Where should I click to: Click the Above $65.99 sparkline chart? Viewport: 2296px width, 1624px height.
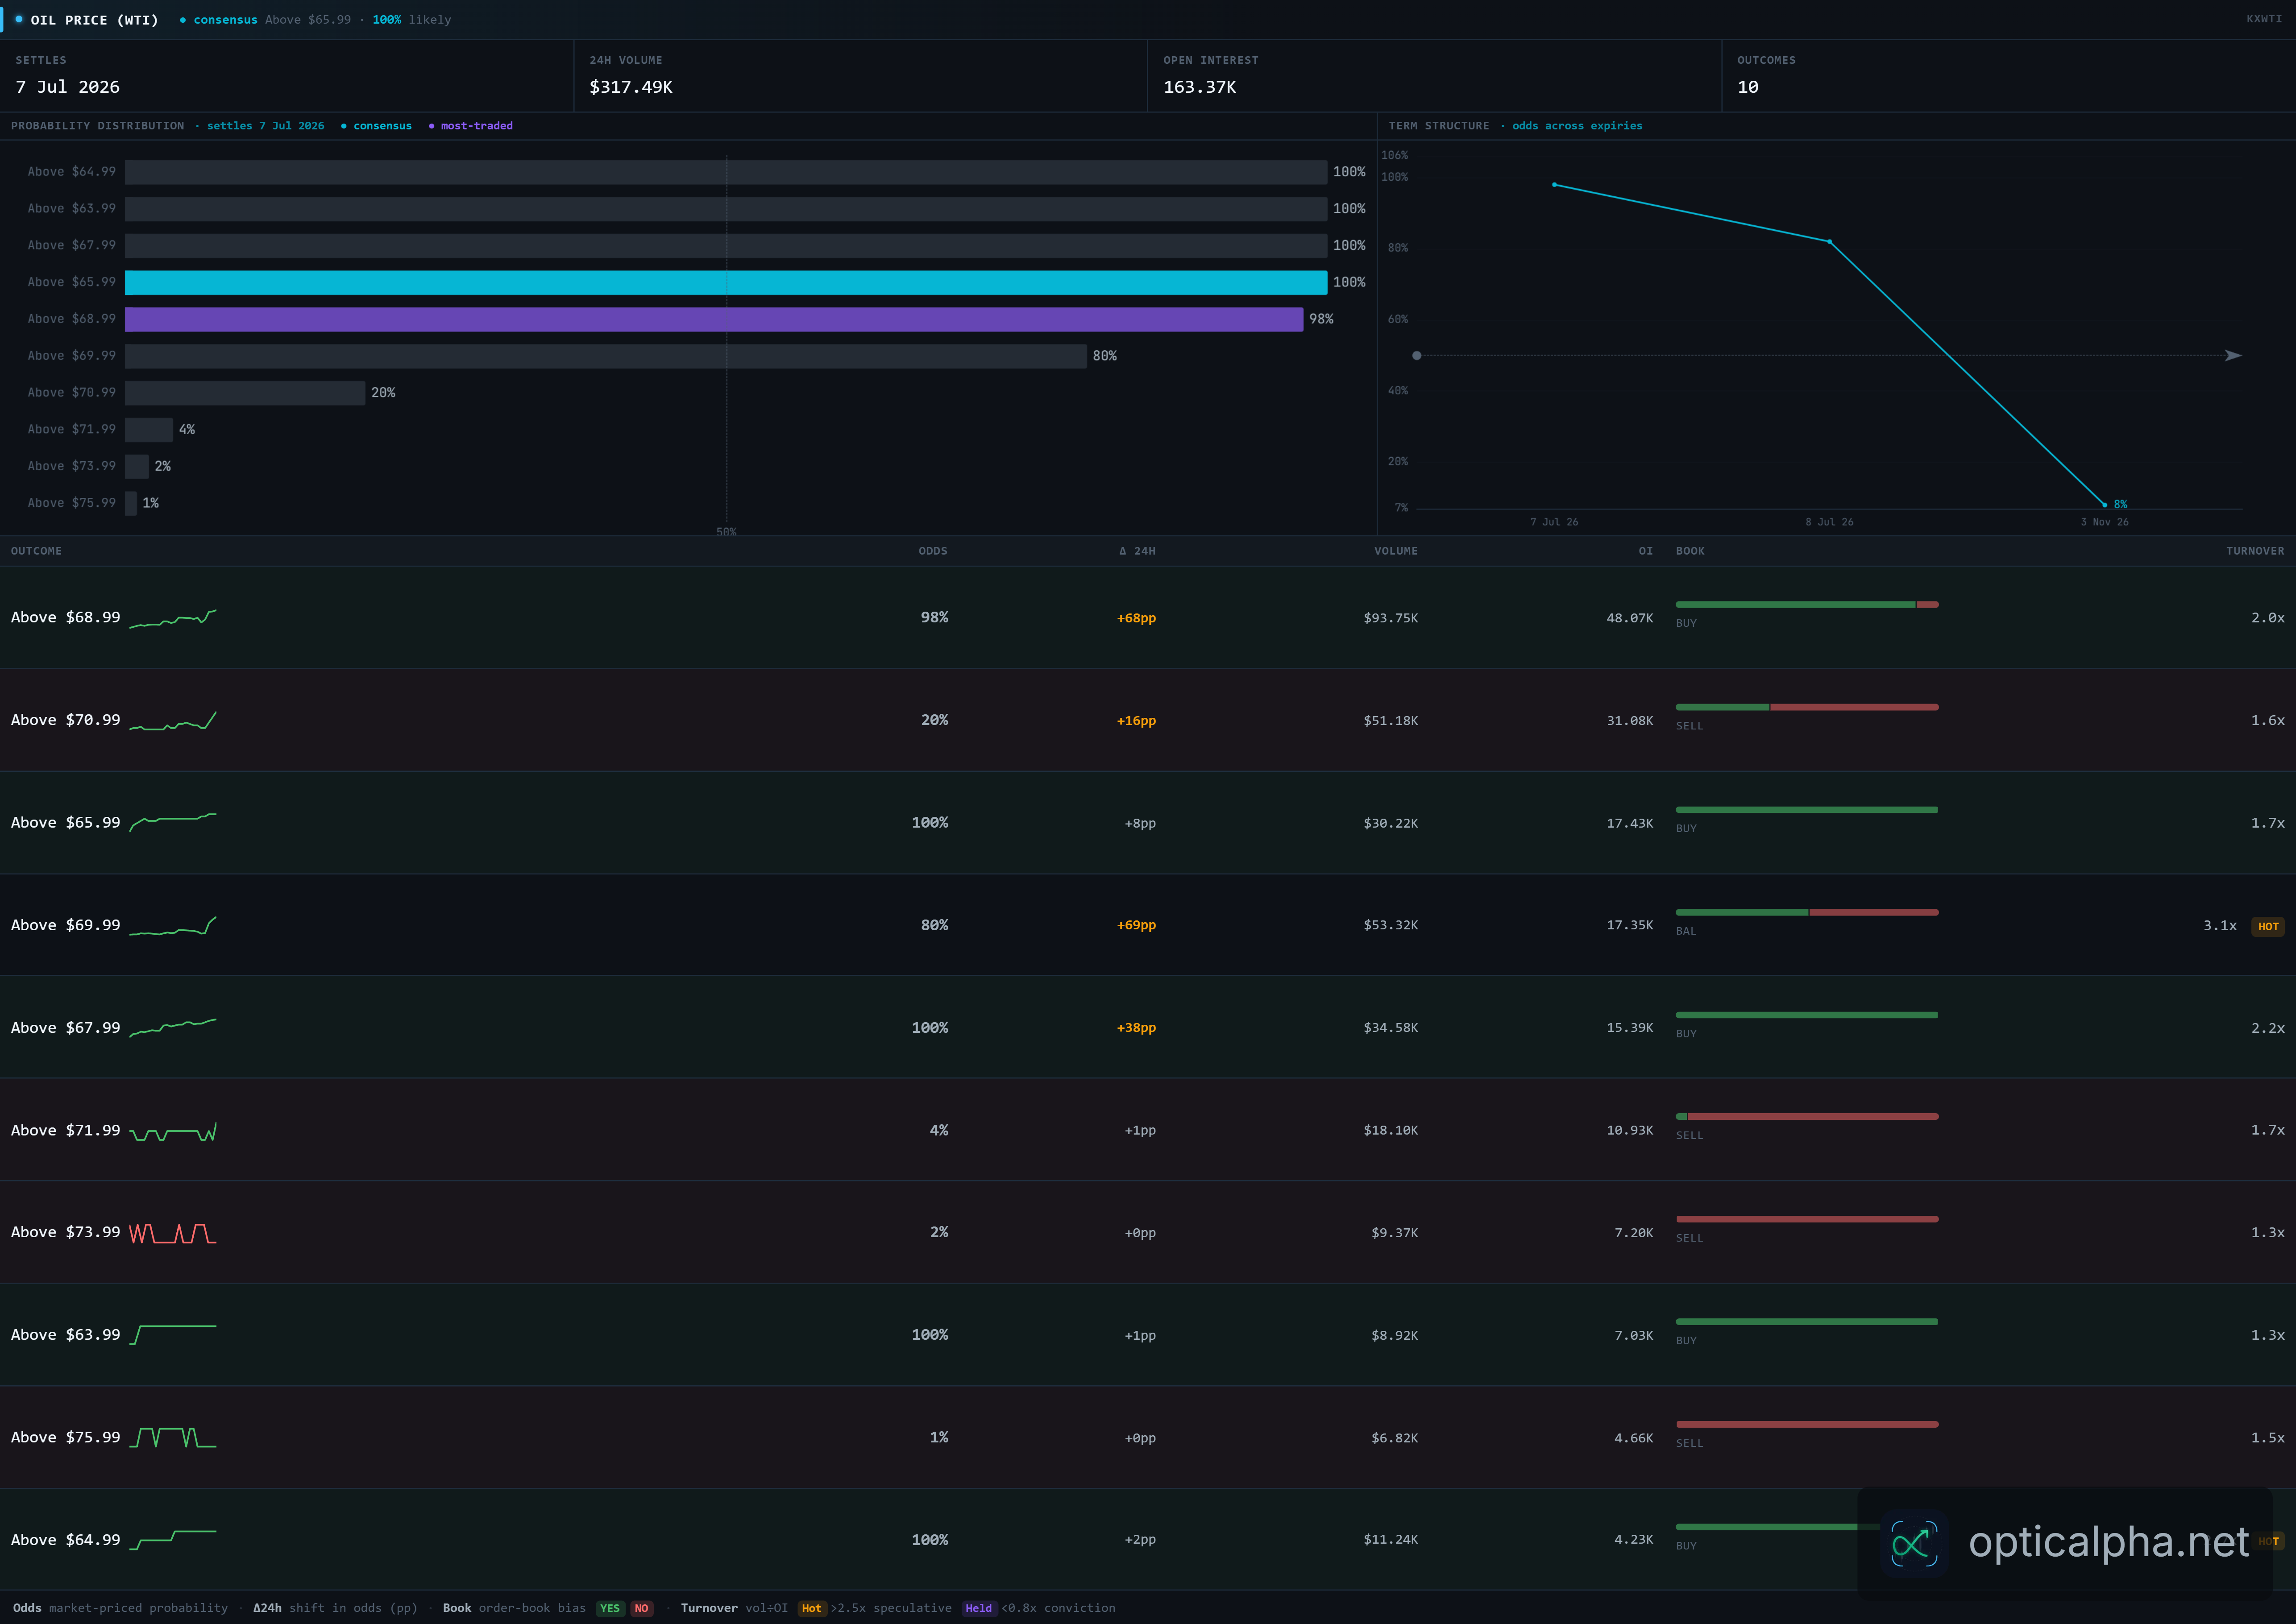coord(173,823)
